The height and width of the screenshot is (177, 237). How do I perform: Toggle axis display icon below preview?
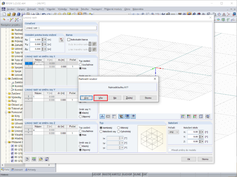click(114, 116)
